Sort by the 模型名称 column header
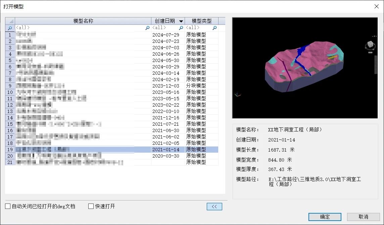Viewport: 384px width, 225px height. [83, 21]
